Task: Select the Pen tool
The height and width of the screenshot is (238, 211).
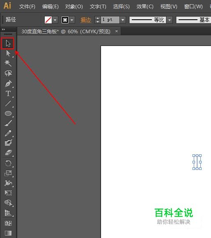Action: (x=8, y=83)
